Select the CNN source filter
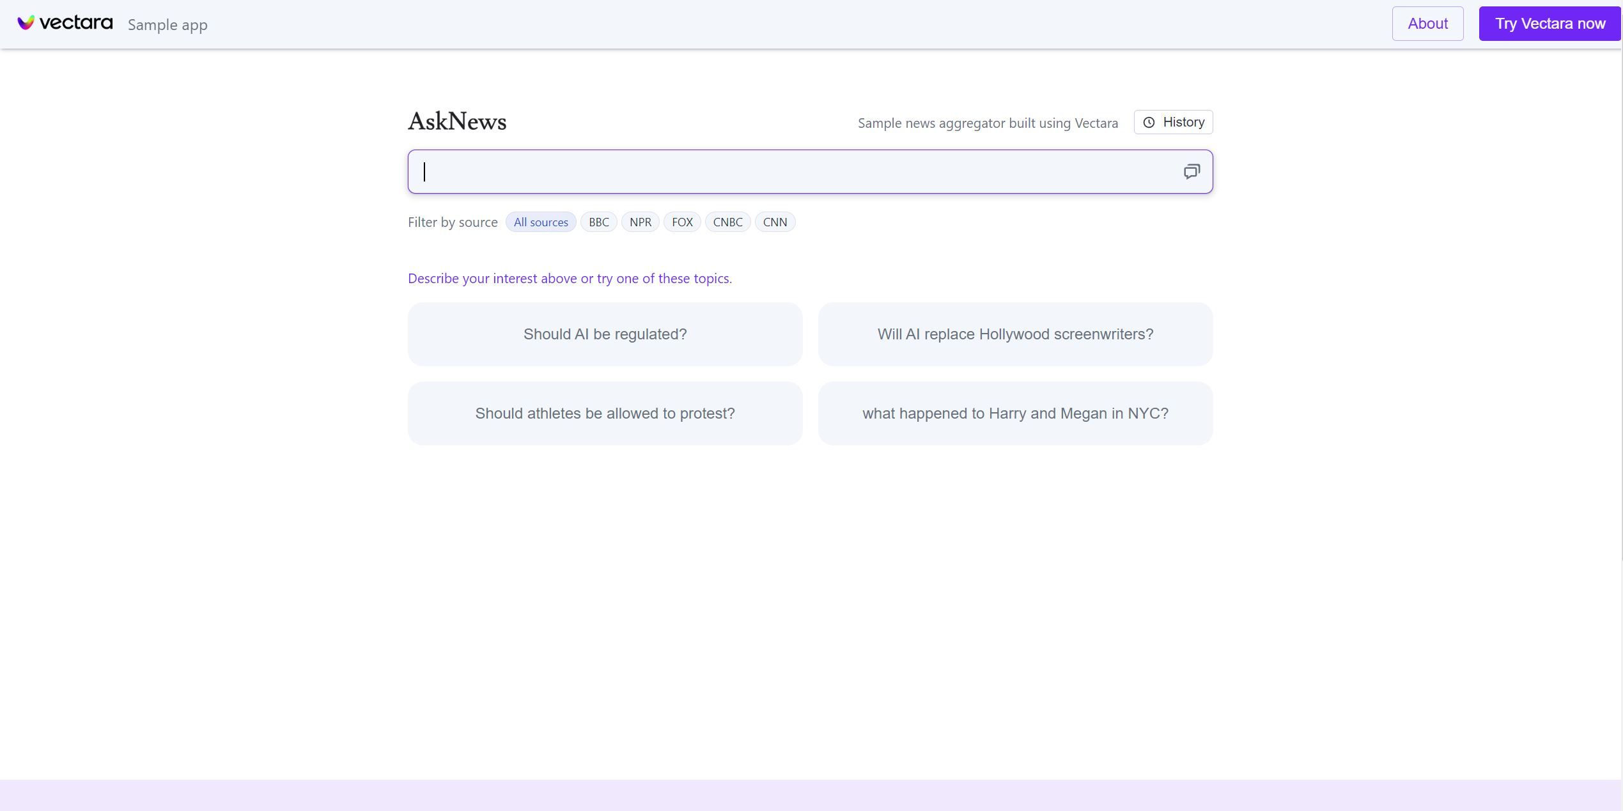Viewport: 1623px width, 811px height. pyautogui.click(x=774, y=221)
